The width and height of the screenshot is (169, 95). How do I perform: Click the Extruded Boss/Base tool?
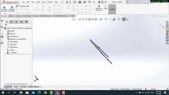point(4,9)
